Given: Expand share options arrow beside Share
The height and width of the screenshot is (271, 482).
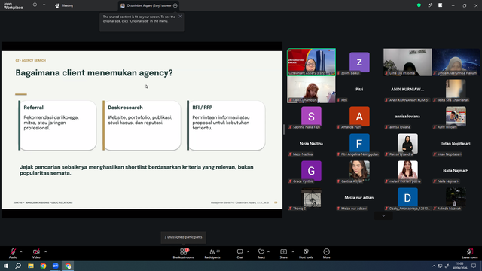Looking at the screenshot, I should point(293,251).
